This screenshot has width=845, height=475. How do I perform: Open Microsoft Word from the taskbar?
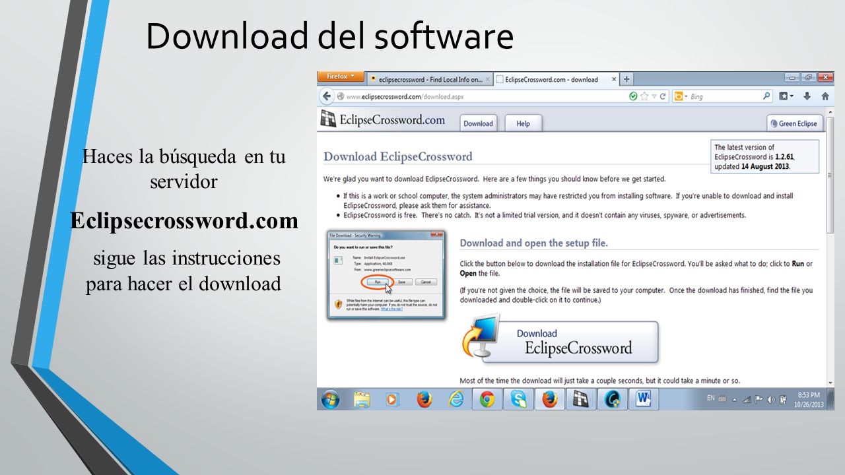click(x=644, y=399)
